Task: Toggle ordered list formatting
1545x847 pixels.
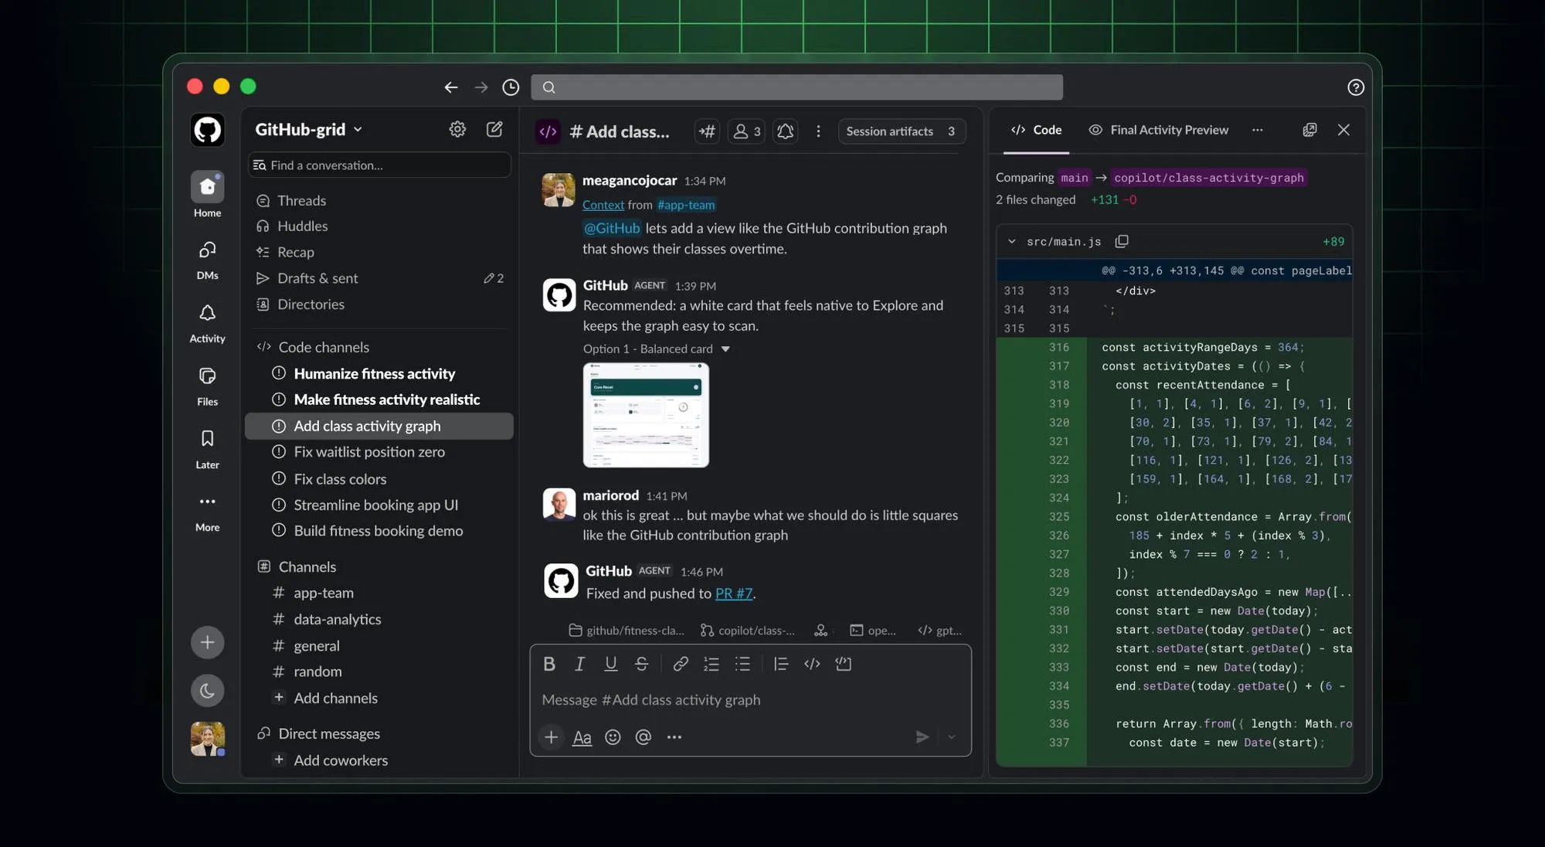Action: (711, 664)
